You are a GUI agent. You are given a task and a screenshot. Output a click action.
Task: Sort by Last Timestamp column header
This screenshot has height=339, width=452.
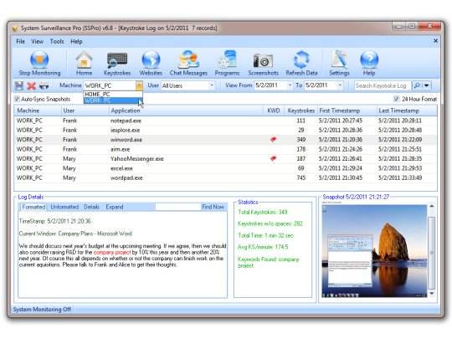pyautogui.click(x=407, y=110)
